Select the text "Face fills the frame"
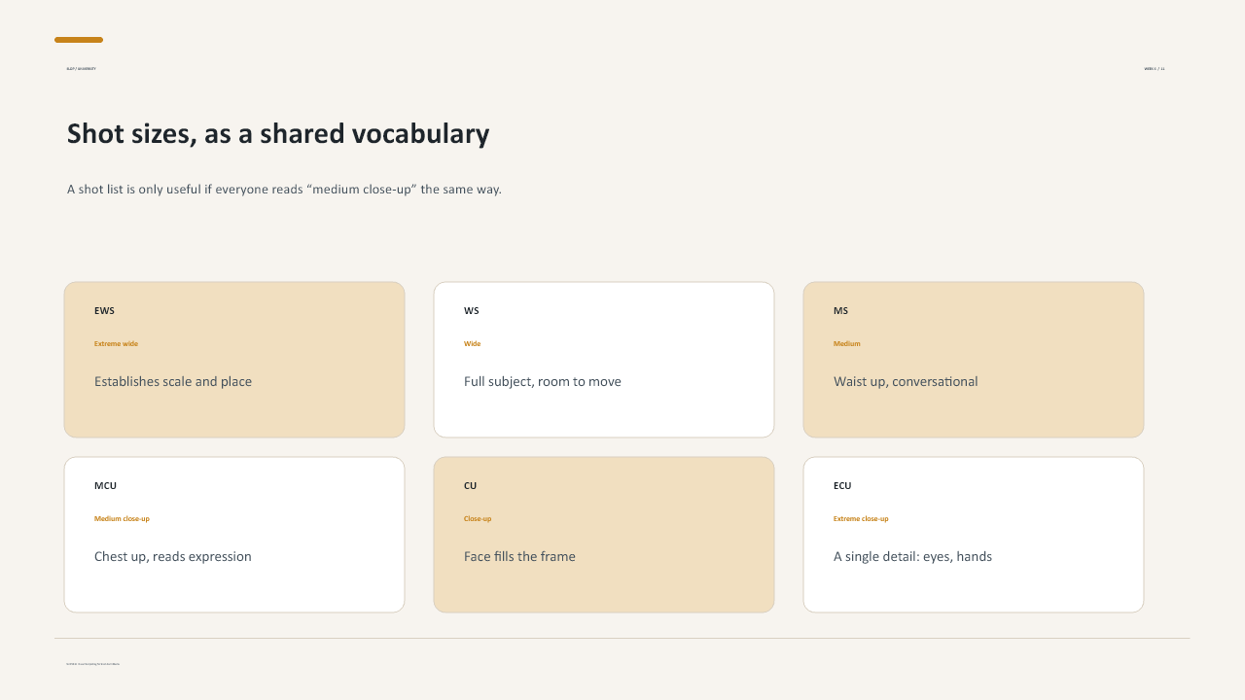Screen dimensions: 1245x700 click(x=519, y=557)
